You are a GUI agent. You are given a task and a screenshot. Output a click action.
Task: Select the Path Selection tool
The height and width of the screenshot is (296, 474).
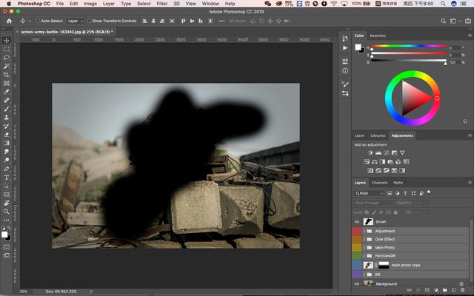pyautogui.click(x=7, y=186)
